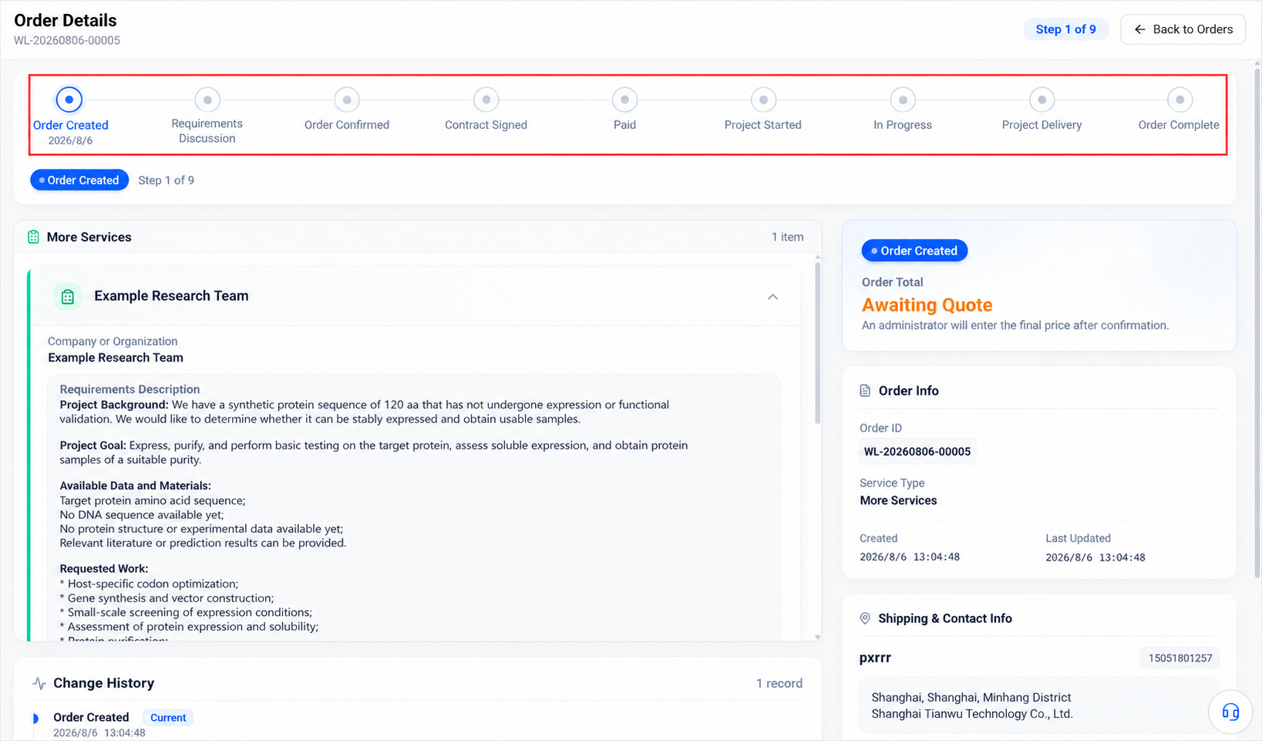Click the More Services clipboard icon
Viewport: 1262px width, 741px height.
click(x=33, y=237)
